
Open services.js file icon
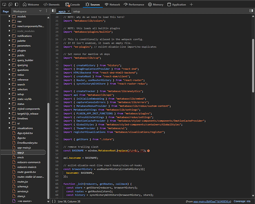pos(14,191)
